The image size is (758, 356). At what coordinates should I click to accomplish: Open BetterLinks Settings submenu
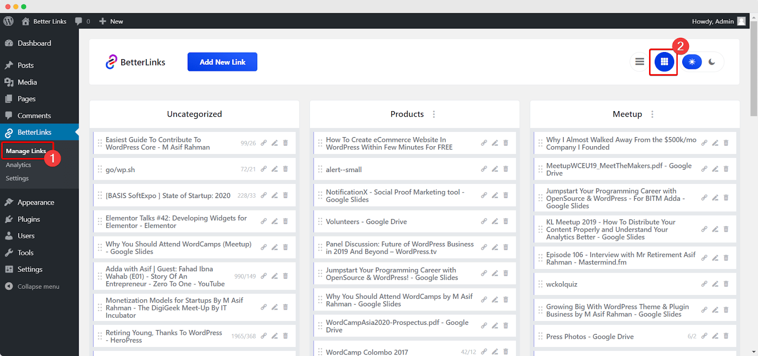pyautogui.click(x=17, y=178)
